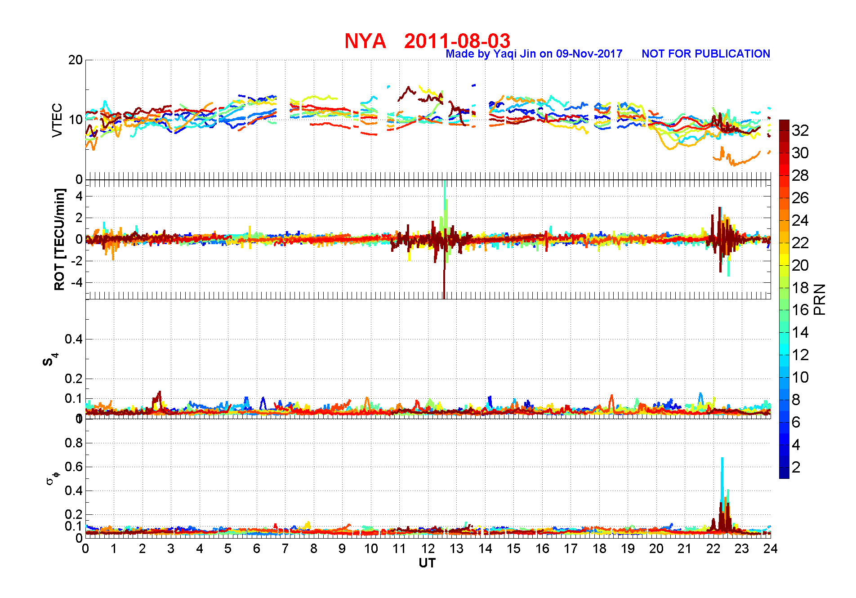
Task: Click the dark red top of the PRN colorbar
Action: tap(784, 125)
